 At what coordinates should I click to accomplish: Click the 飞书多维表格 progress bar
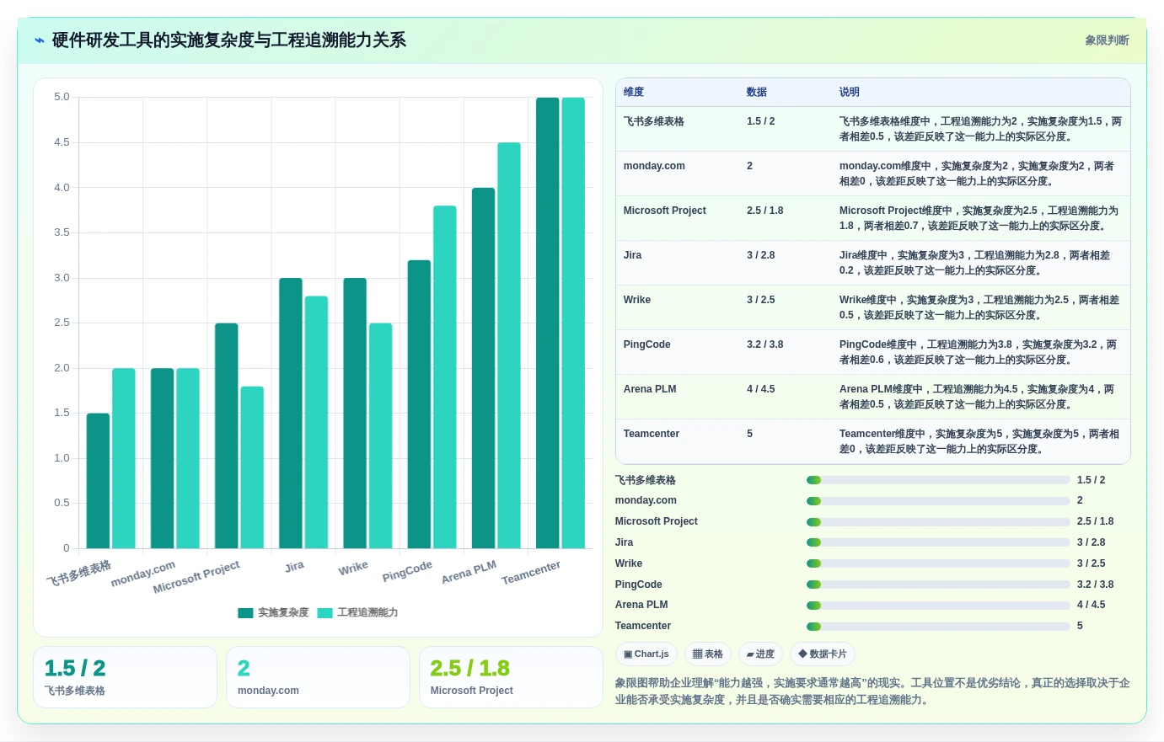point(938,480)
